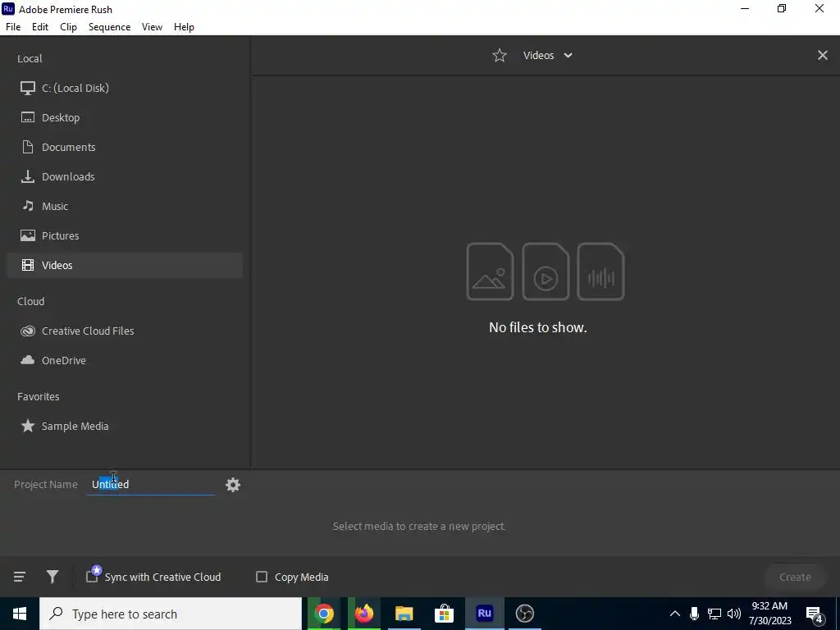Open File Explorer from taskbar
The image size is (840, 630).
coord(404,614)
